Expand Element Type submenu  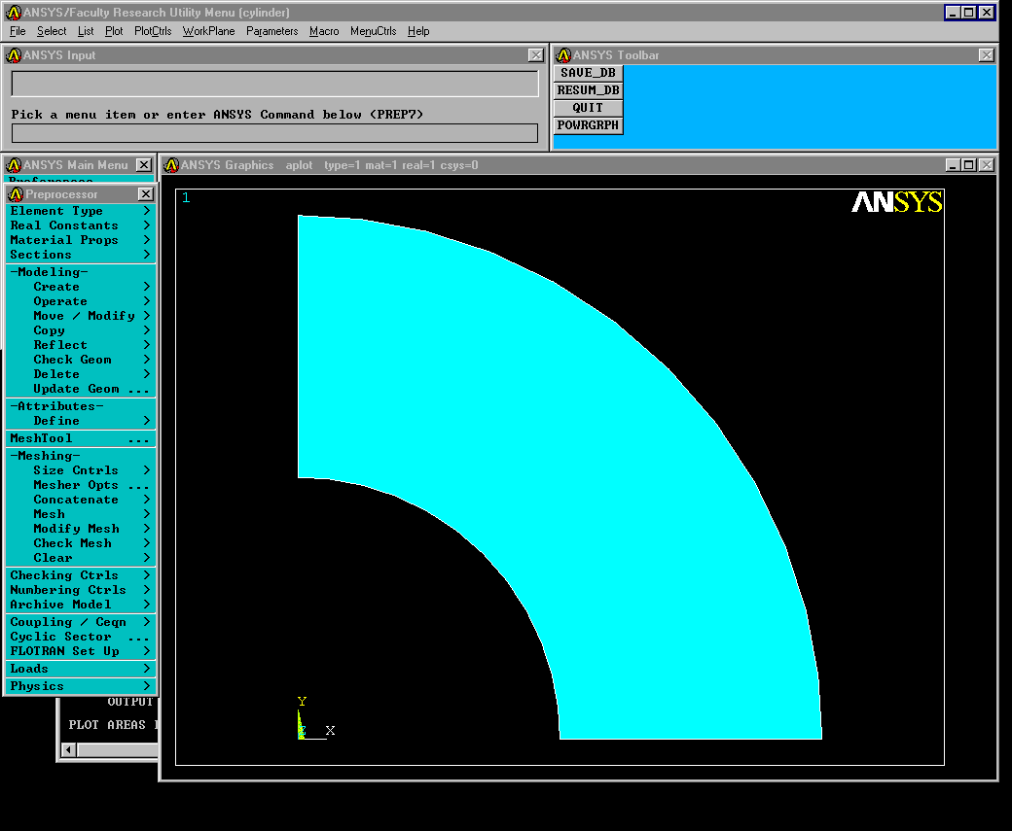click(81, 211)
